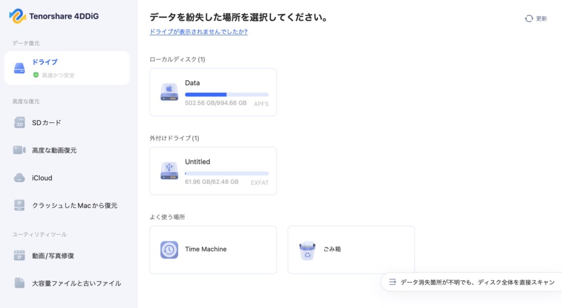This screenshot has height=308, width=562.
Task: Click the ユーティリティツール sidebar heading
Action: 39,235
